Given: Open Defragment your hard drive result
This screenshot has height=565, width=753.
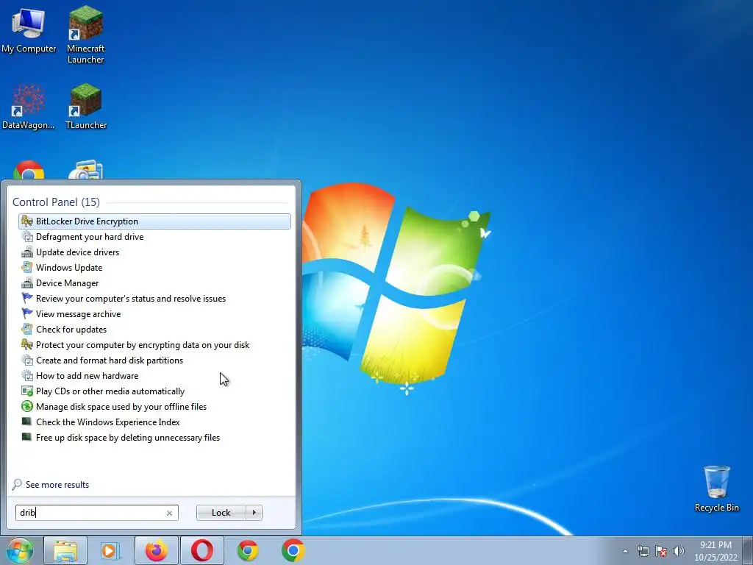Looking at the screenshot, I should 154,236.
